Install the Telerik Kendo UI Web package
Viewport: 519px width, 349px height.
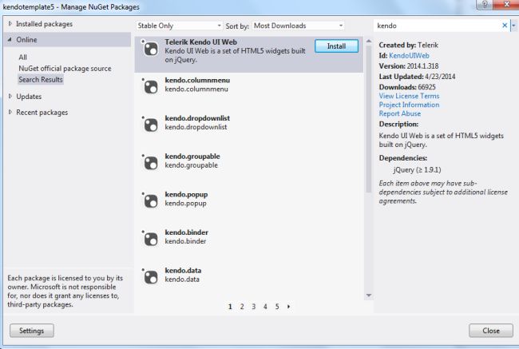pyautogui.click(x=336, y=46)
